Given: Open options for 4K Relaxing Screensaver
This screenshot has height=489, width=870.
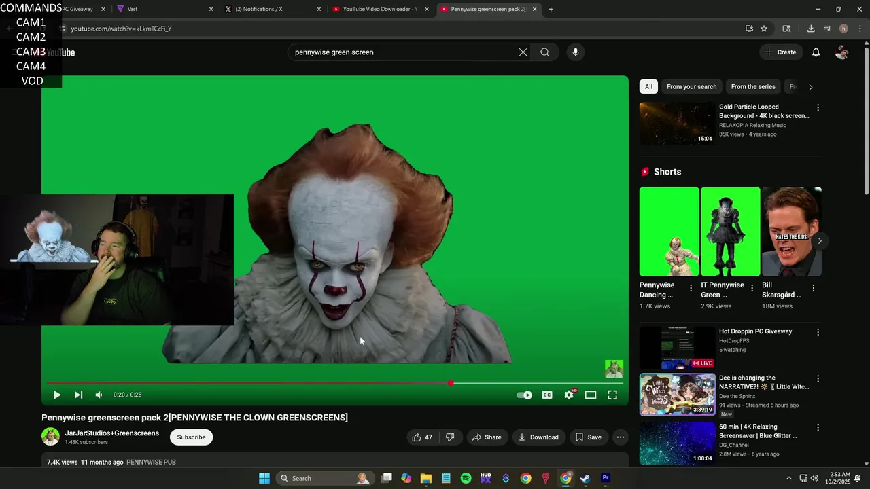Looking at the screenshot, I should click(818, 428).
